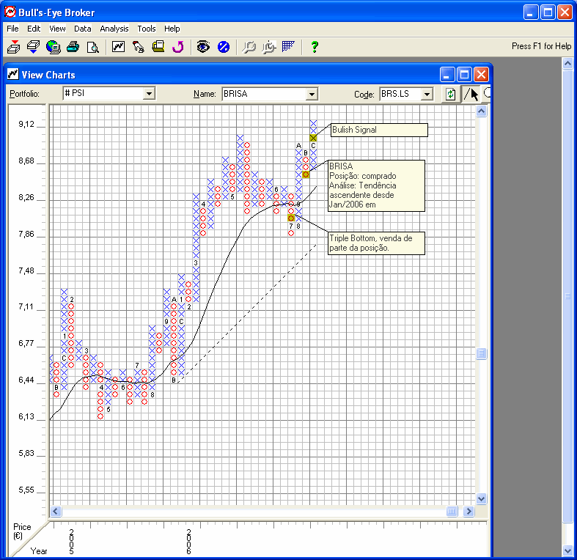The image size is (577, 560).
Task: Open the Name dropdown showing BRISA
Action: click(312, 94)
